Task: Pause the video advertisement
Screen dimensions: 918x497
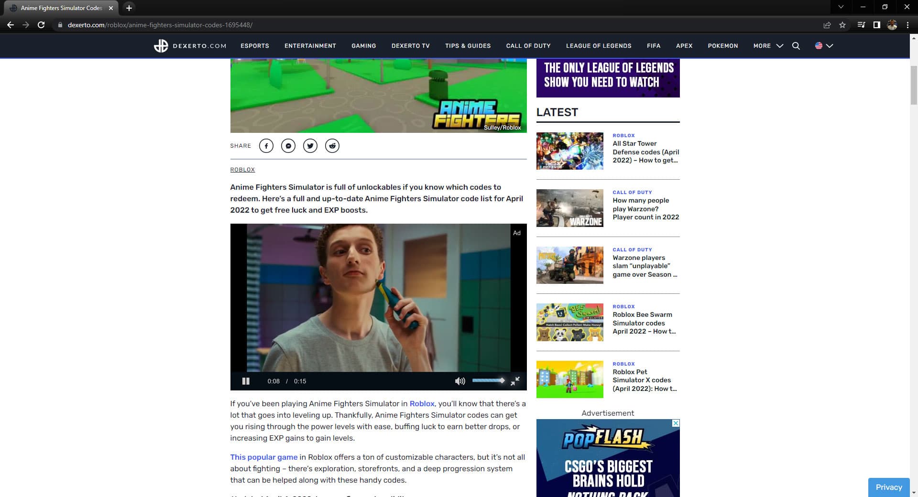Action: [246, 381]
